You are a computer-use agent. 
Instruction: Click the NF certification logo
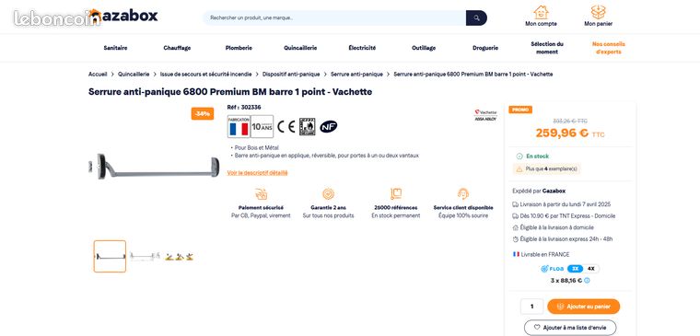point(329,127)
